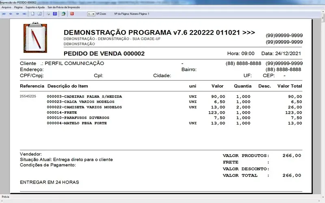
Task: Click the red exit preview icon
Action: [72, 14]
